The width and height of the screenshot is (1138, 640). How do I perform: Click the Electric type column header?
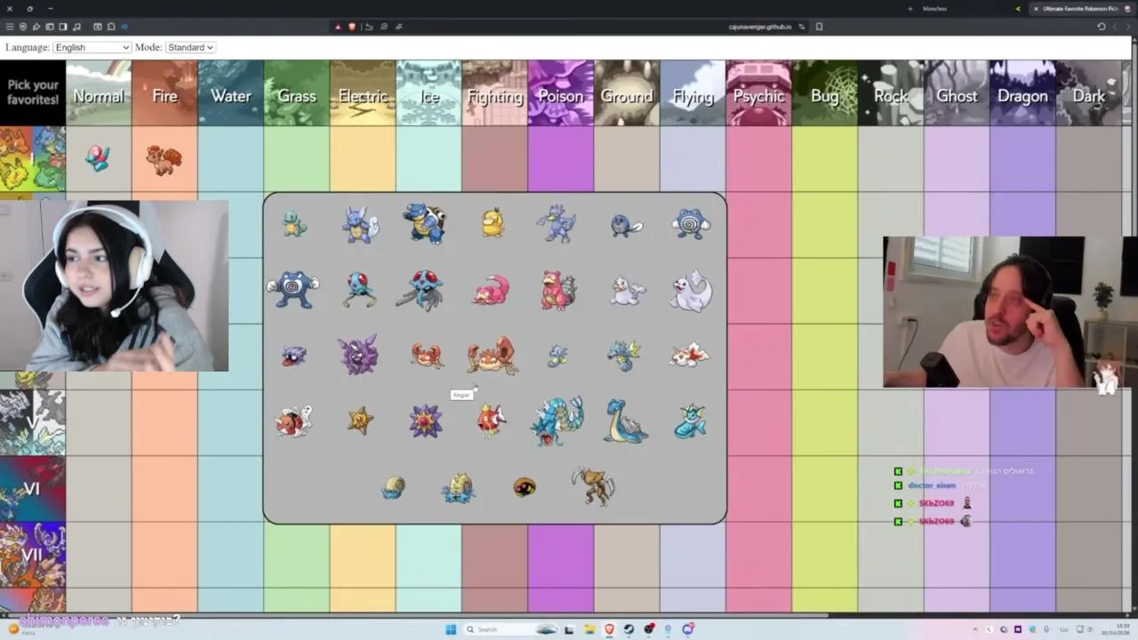pyautogui.click(x=363, y=93)
